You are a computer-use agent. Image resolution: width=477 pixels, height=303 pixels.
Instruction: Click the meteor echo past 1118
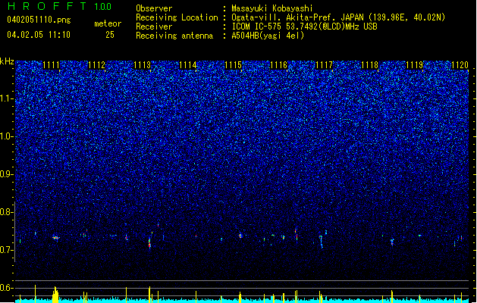pos(392,242)
